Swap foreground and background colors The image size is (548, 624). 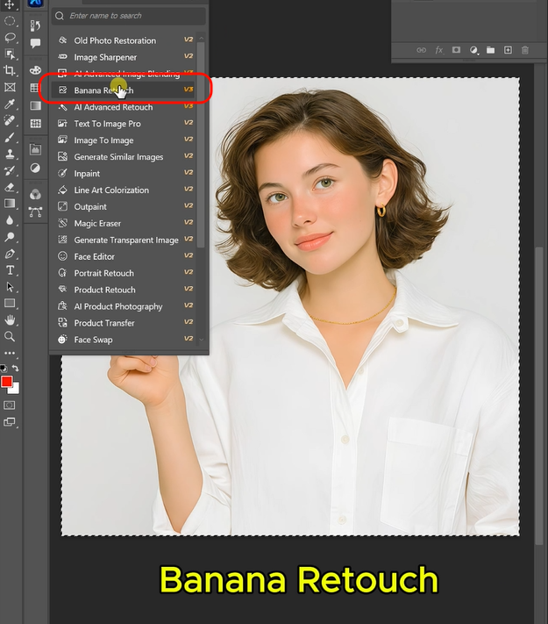click(15, 368)
